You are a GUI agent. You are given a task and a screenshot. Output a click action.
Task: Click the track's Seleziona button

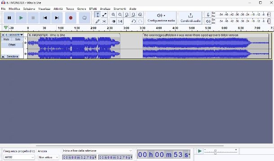click(13, 56)
